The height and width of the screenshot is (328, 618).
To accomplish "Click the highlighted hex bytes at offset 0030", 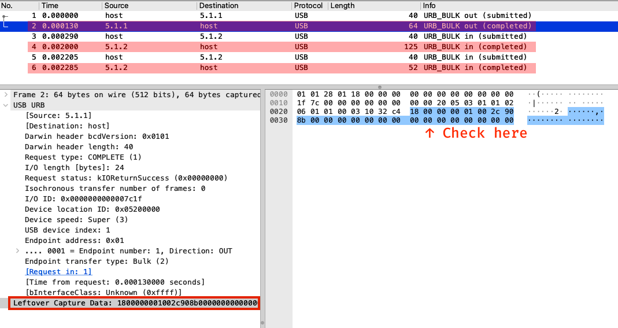I will [405, 120].
